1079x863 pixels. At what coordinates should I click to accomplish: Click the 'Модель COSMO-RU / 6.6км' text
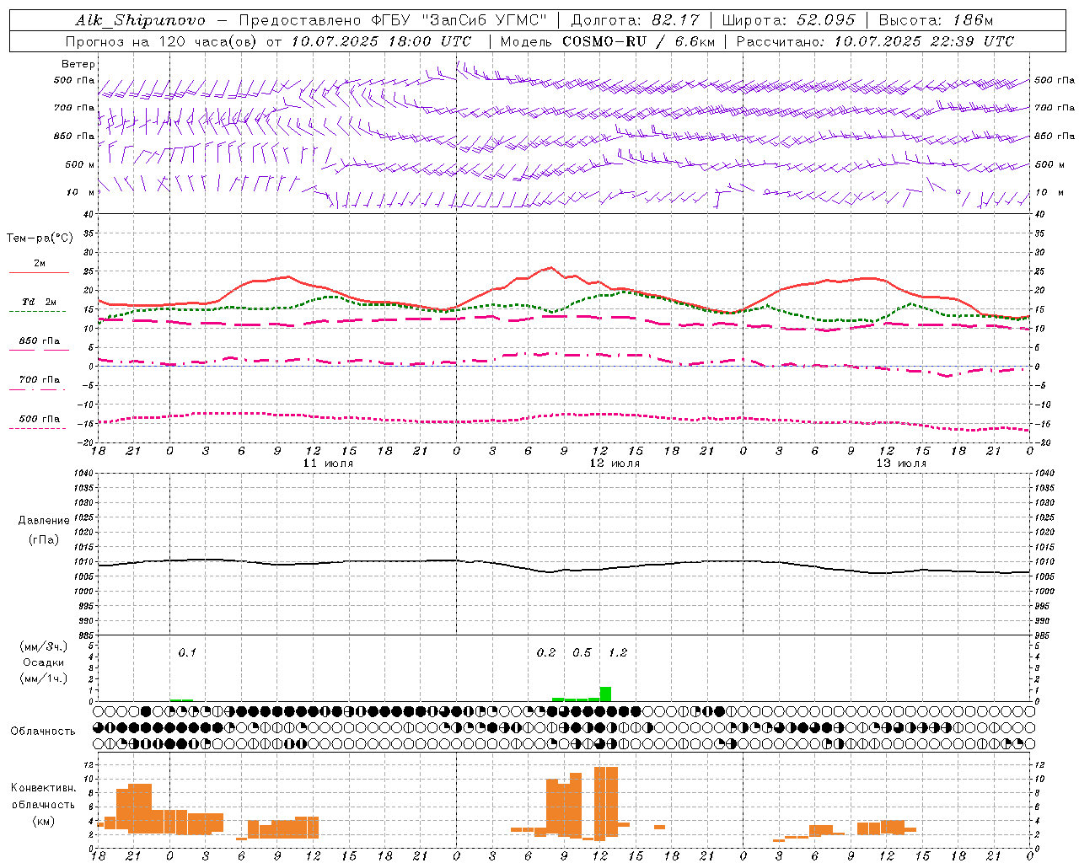point(607,41)
